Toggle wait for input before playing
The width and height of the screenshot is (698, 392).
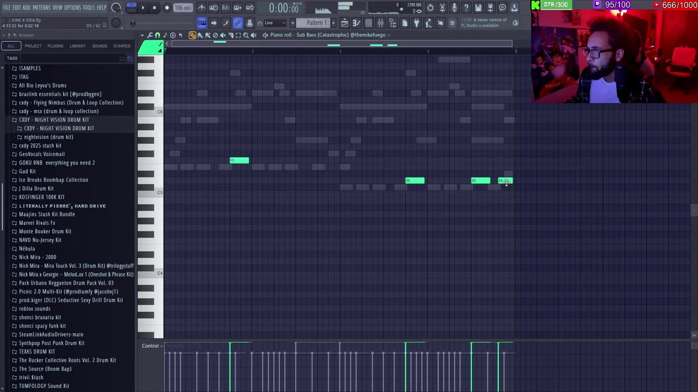point(214,8)
